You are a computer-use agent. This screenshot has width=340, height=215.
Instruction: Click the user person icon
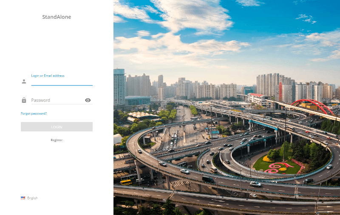click(x=24, y=82)
